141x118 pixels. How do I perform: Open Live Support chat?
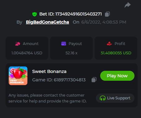coord(115,98)
